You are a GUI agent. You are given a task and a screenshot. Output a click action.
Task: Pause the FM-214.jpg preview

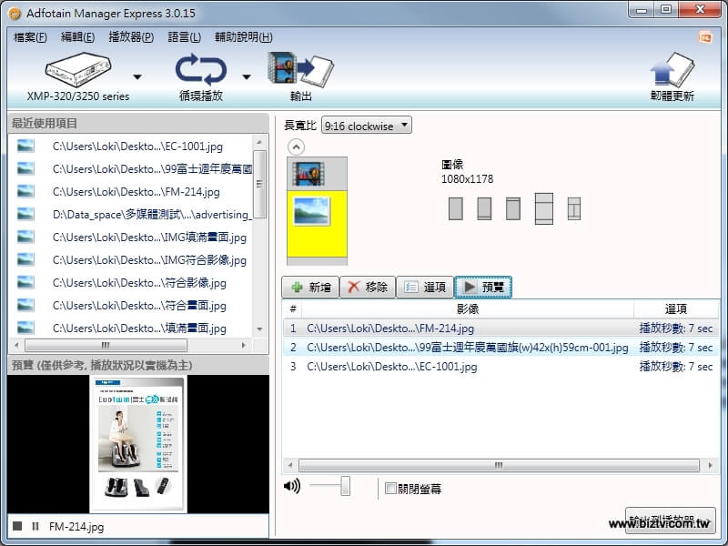coord(35,526)
